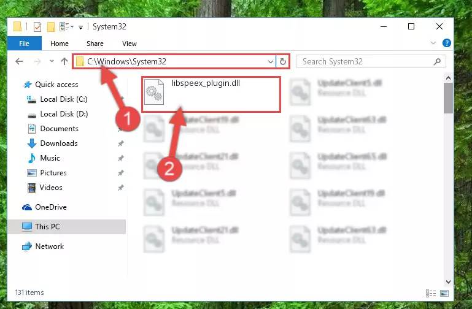The image size is (472, 309).
Task: Click the Search System32 box
Action: pos(371,62)
